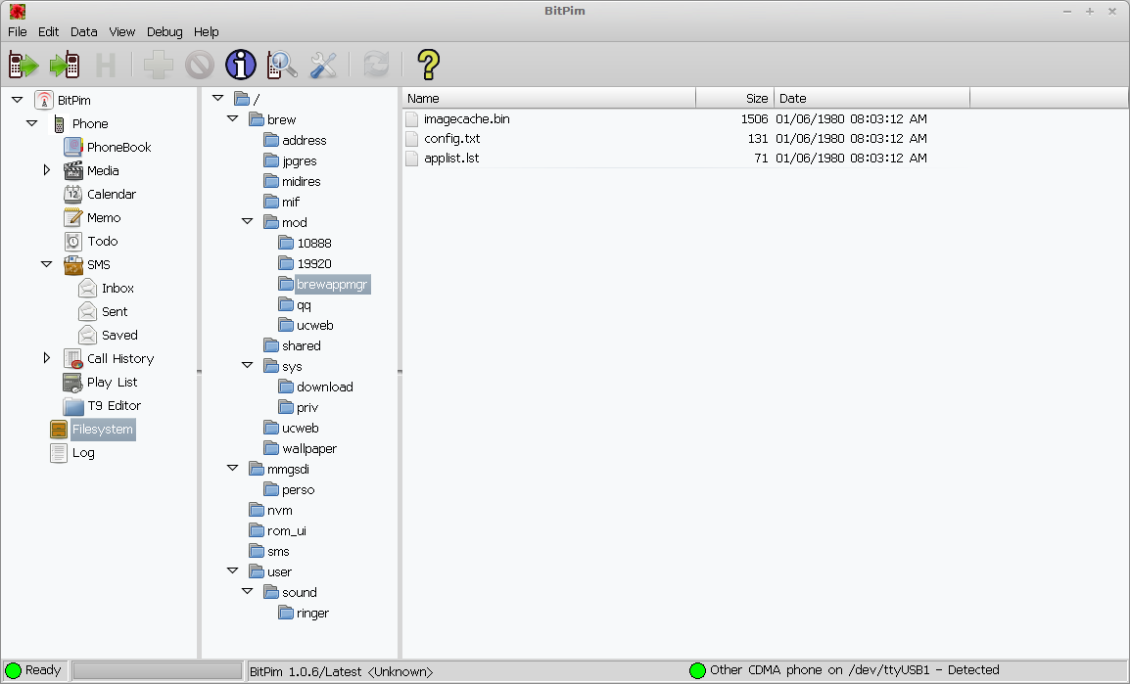The width and height of the screenshot is (1130, 684).
Task: Click the BitPim window title bar icon
Action: [x=18, y=11]
